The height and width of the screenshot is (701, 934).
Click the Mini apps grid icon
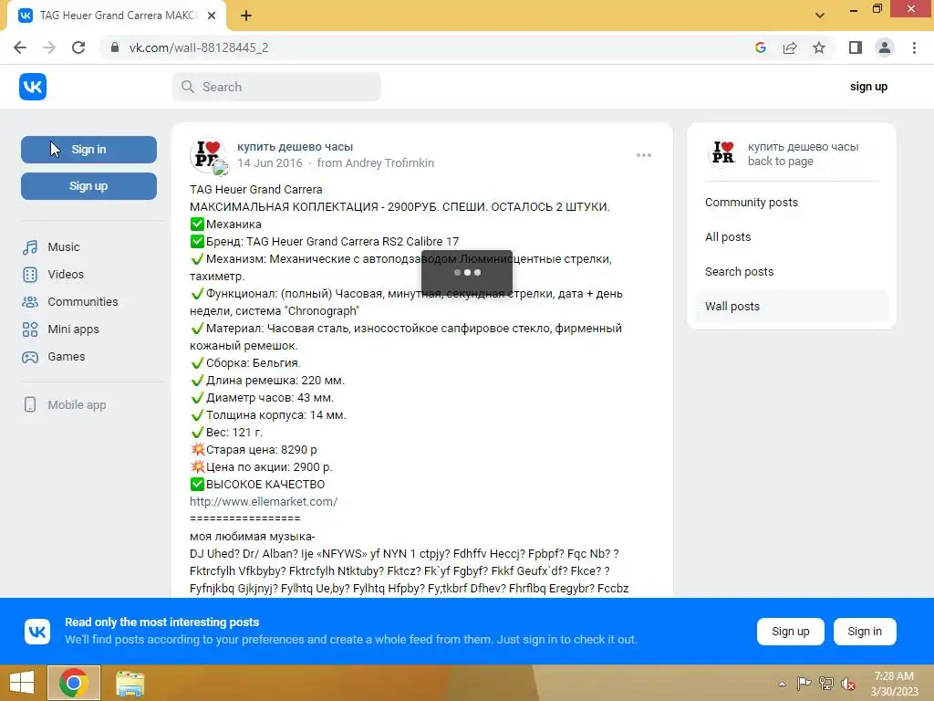(30, 329)
